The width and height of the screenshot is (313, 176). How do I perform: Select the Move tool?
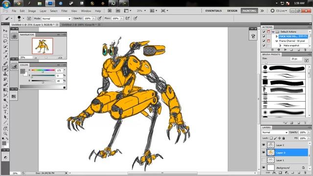pyautogui.click(x=5, y=30)
